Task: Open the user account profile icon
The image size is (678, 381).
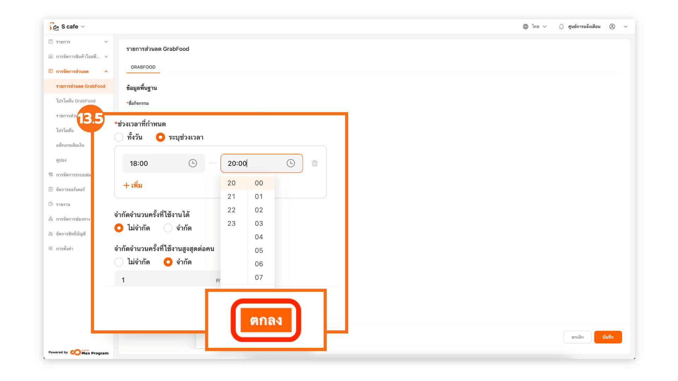Action: [x=612, y=27]
